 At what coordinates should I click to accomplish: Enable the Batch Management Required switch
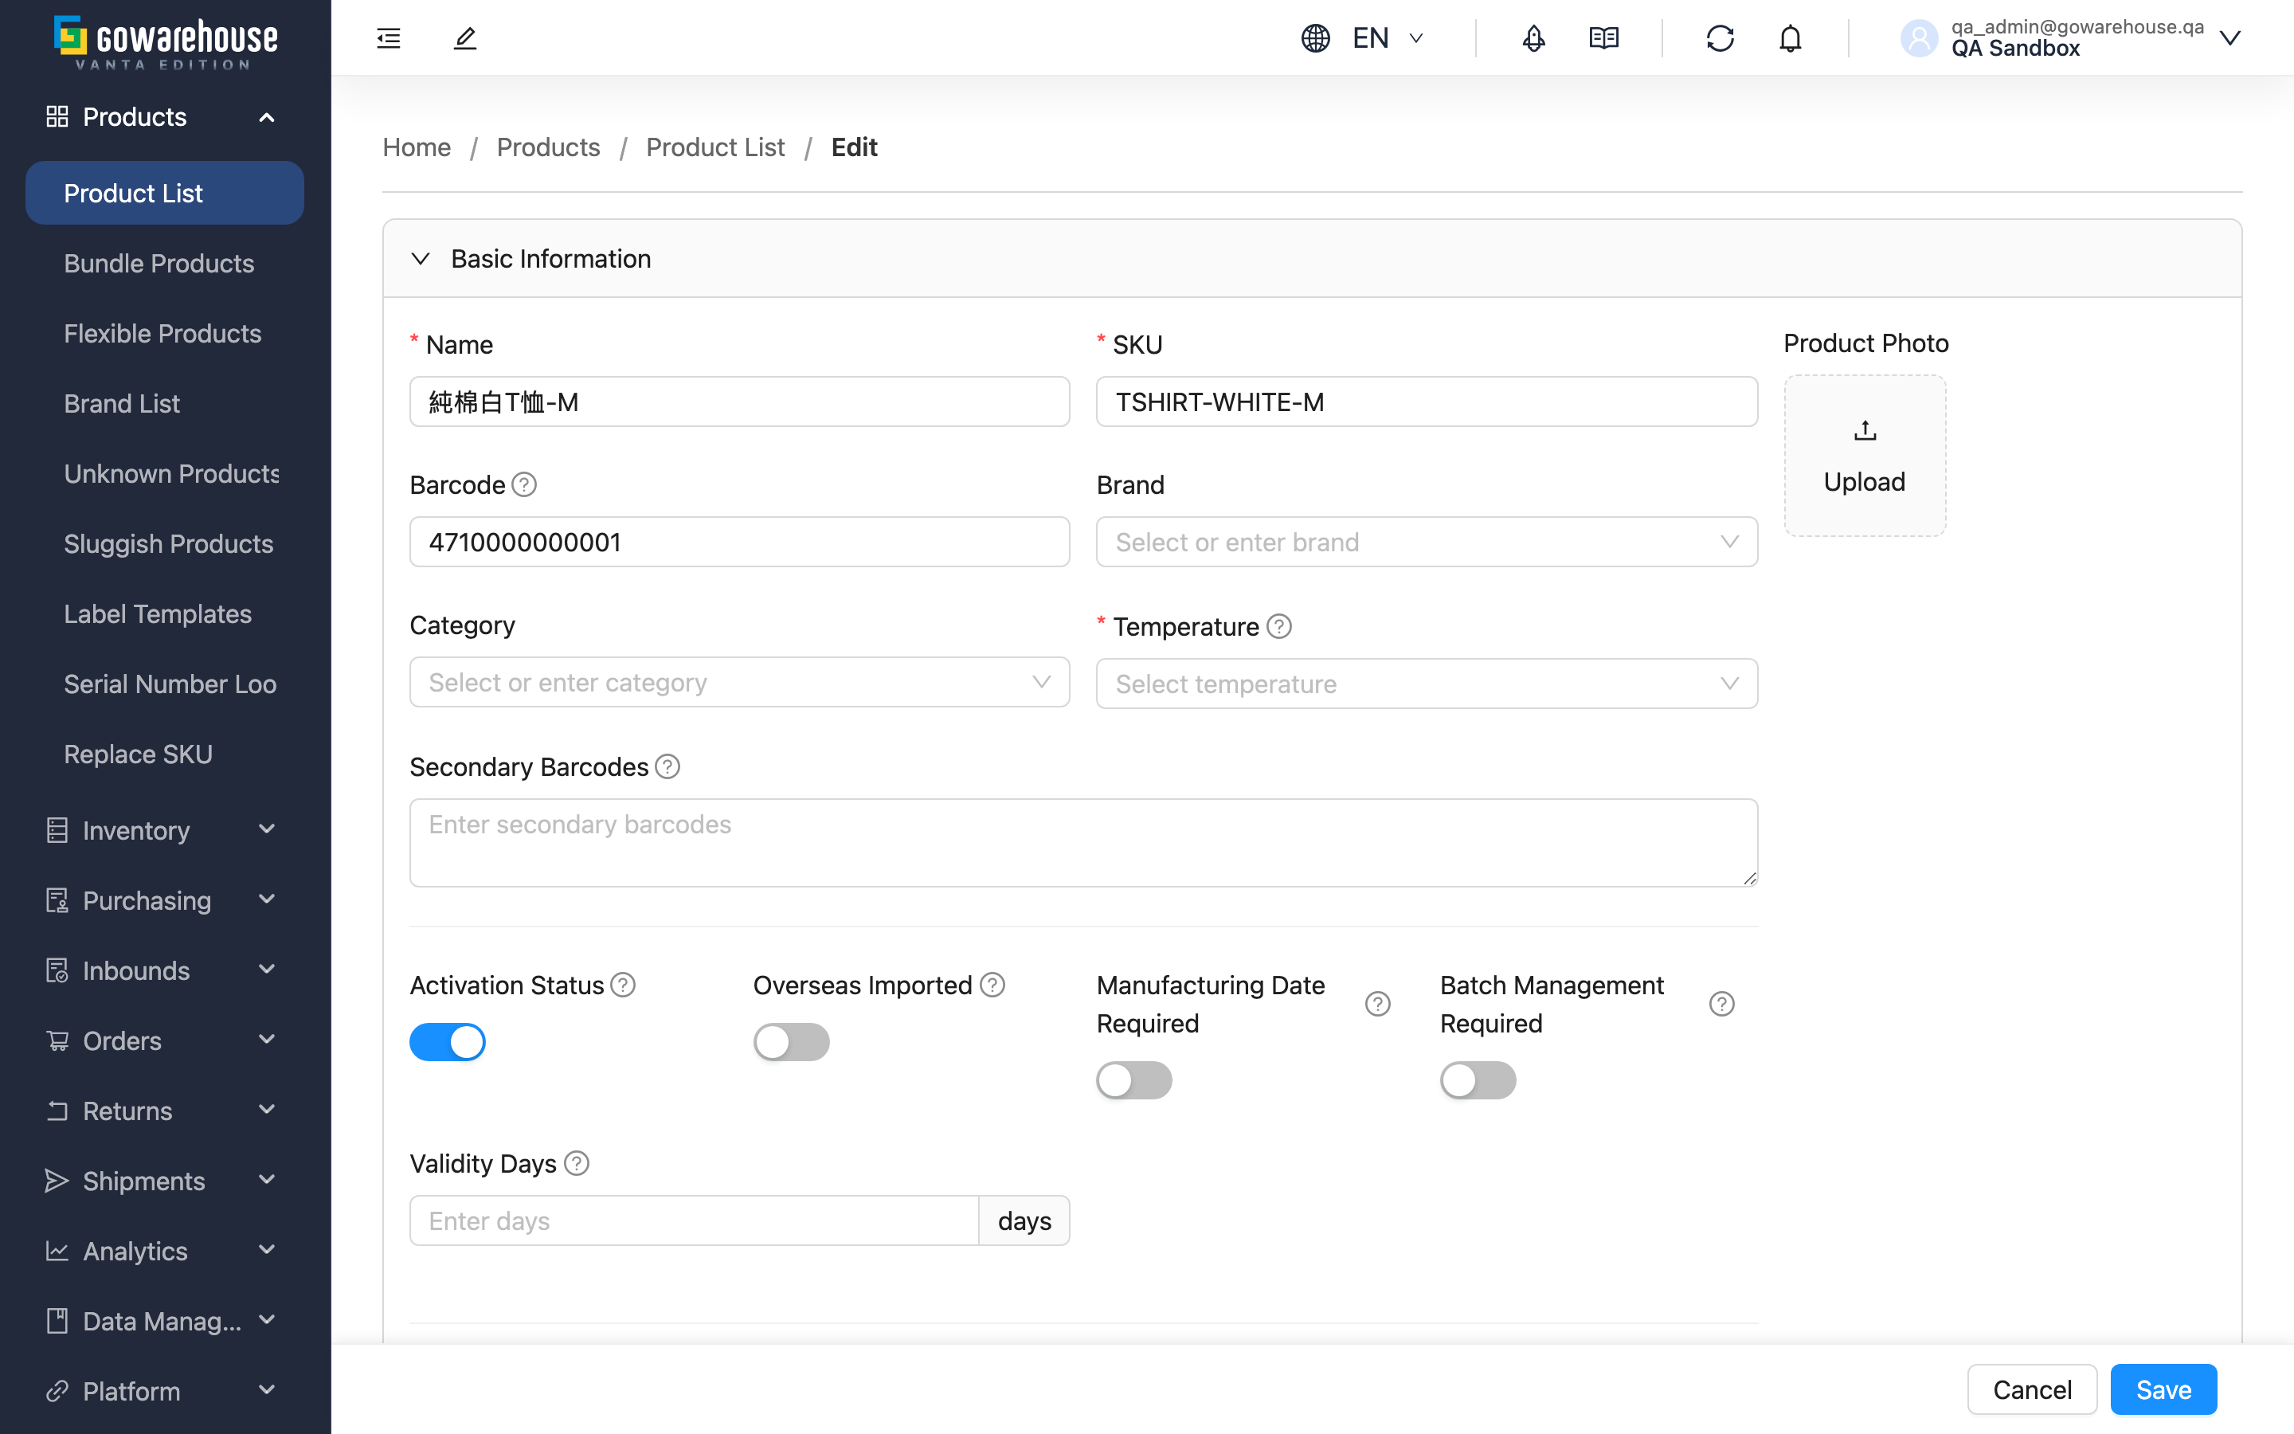pos(1478,1080)
